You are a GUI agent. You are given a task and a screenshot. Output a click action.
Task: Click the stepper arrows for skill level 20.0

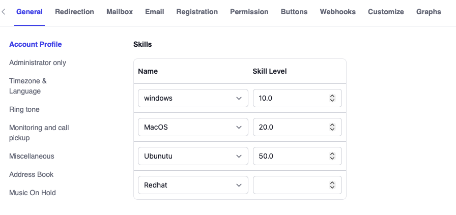(332, 127)
